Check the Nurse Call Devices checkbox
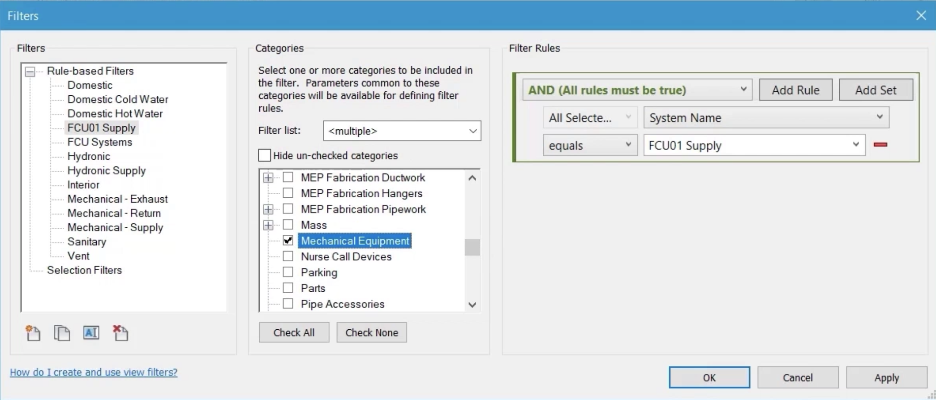The height and width of the screenshot is (400, 936). click(x=288, y=256)
